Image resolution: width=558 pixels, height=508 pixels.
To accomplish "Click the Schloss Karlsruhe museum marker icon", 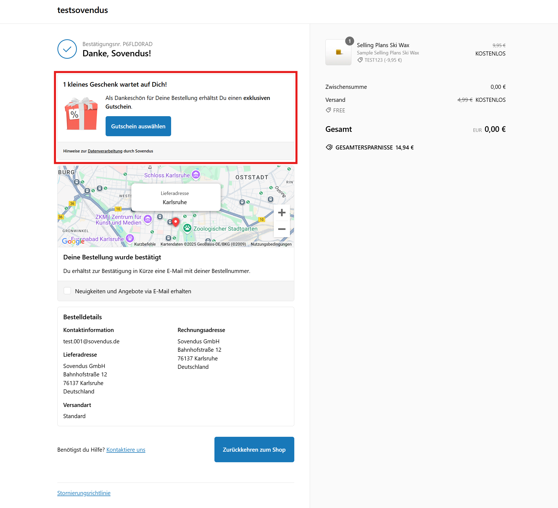I will pos(196,175).
